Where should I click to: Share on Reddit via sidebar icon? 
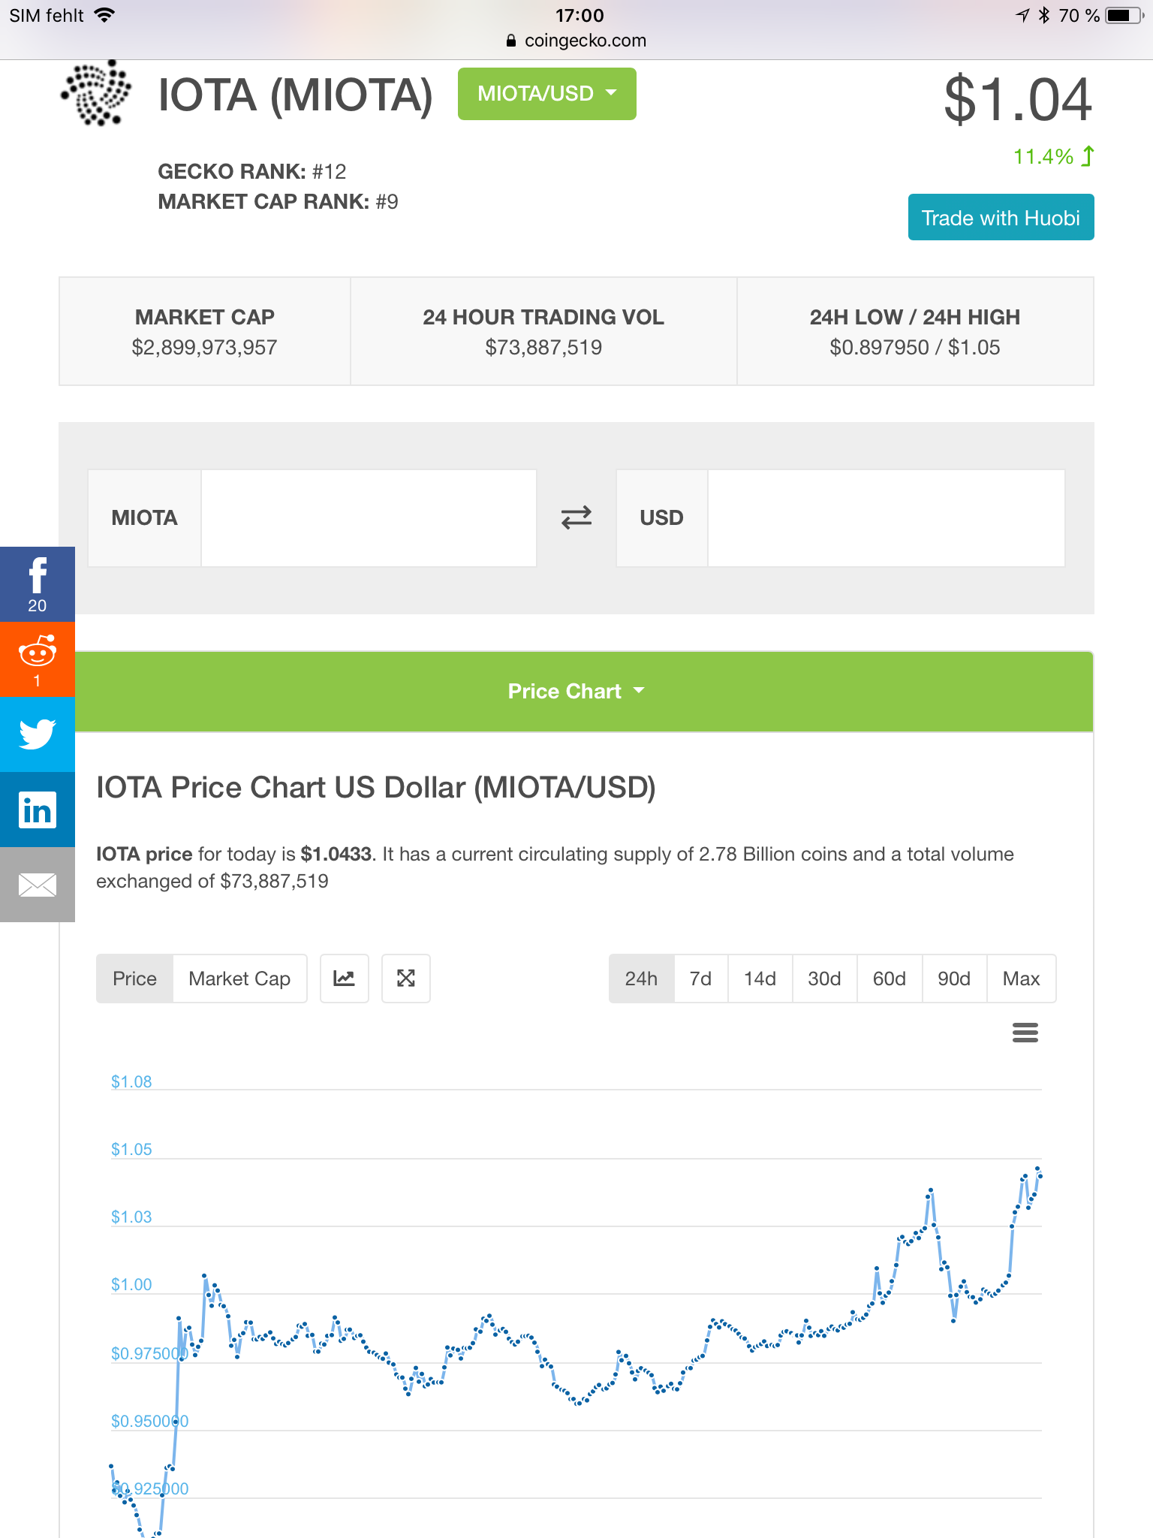[x=38, y=659]
